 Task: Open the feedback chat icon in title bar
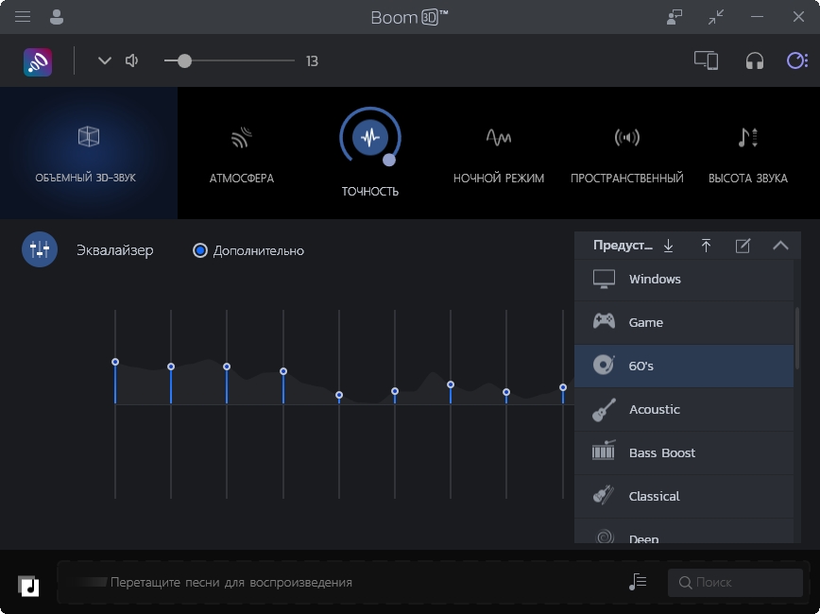(675, 17)
